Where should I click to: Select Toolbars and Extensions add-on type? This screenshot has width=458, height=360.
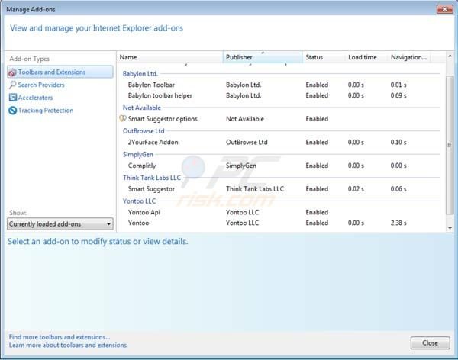tap(60, 72)
